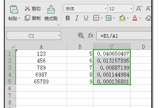
Task: Select column C header
Action: [112, 47]
